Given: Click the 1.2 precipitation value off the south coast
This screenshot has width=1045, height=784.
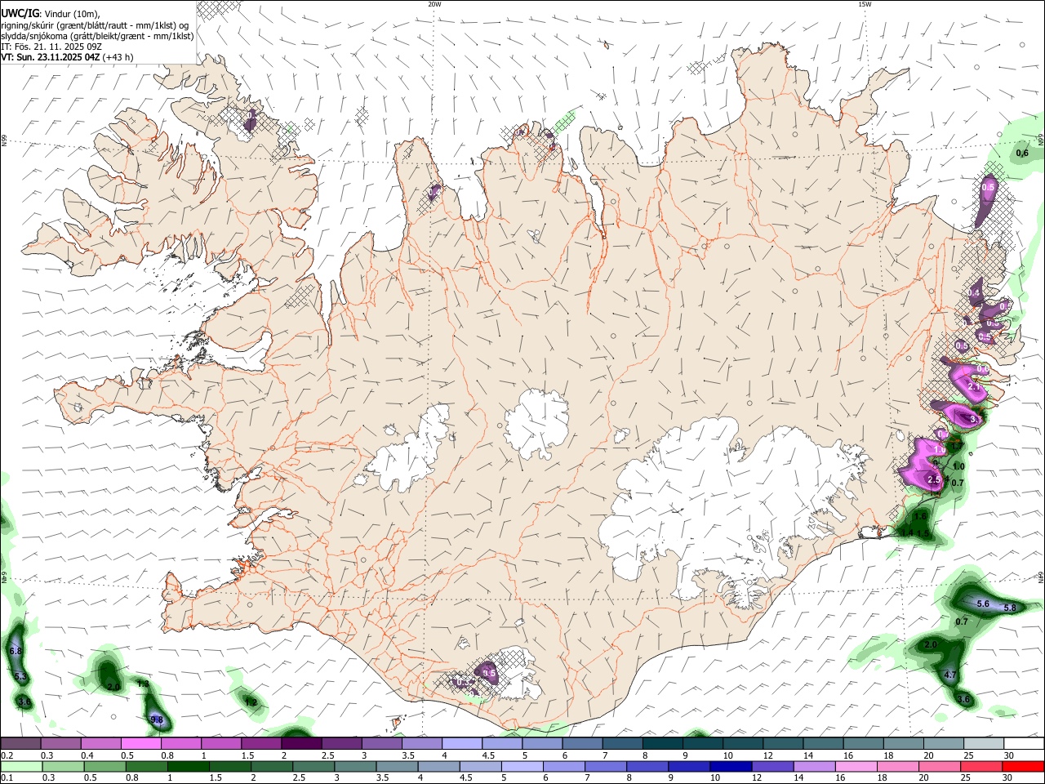Looking at the screenshot, I should (251, 702).
